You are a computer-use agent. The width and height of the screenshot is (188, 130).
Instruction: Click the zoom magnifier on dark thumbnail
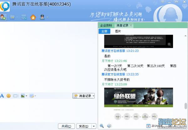(169, 44)
